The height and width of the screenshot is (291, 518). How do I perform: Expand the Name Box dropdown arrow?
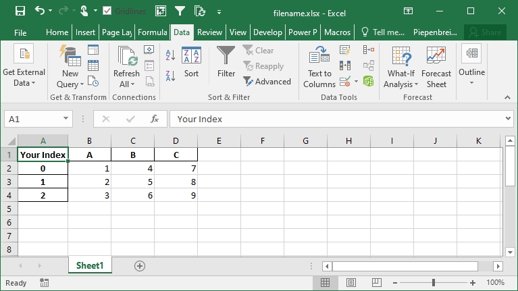[66, 119]
